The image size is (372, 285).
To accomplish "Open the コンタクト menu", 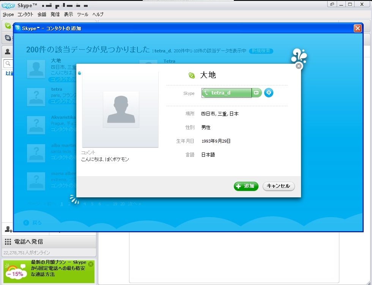I will coord(25,14).
